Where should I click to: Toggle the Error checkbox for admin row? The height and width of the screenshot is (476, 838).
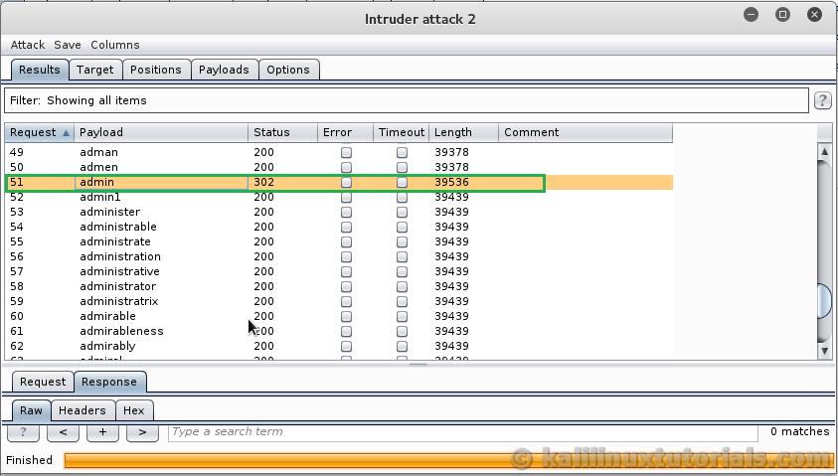[346, 183]
